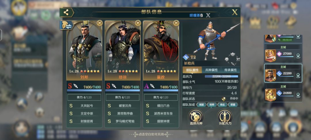Switch to the 传承属性 tab
The width and height of the screenshot is (311, 140).
(230, 70)
